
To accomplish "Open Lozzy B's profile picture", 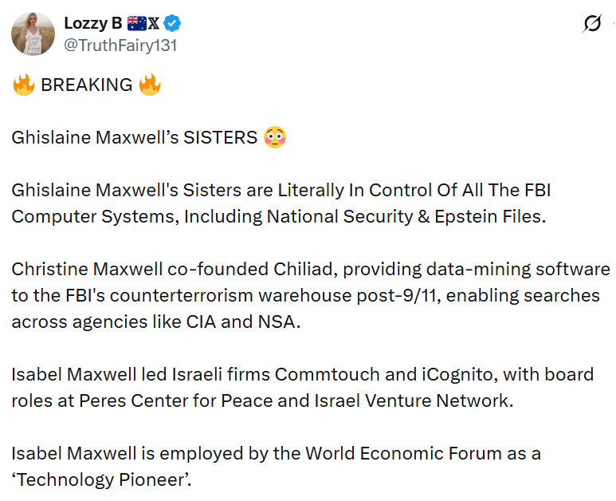I will point(33,34).
